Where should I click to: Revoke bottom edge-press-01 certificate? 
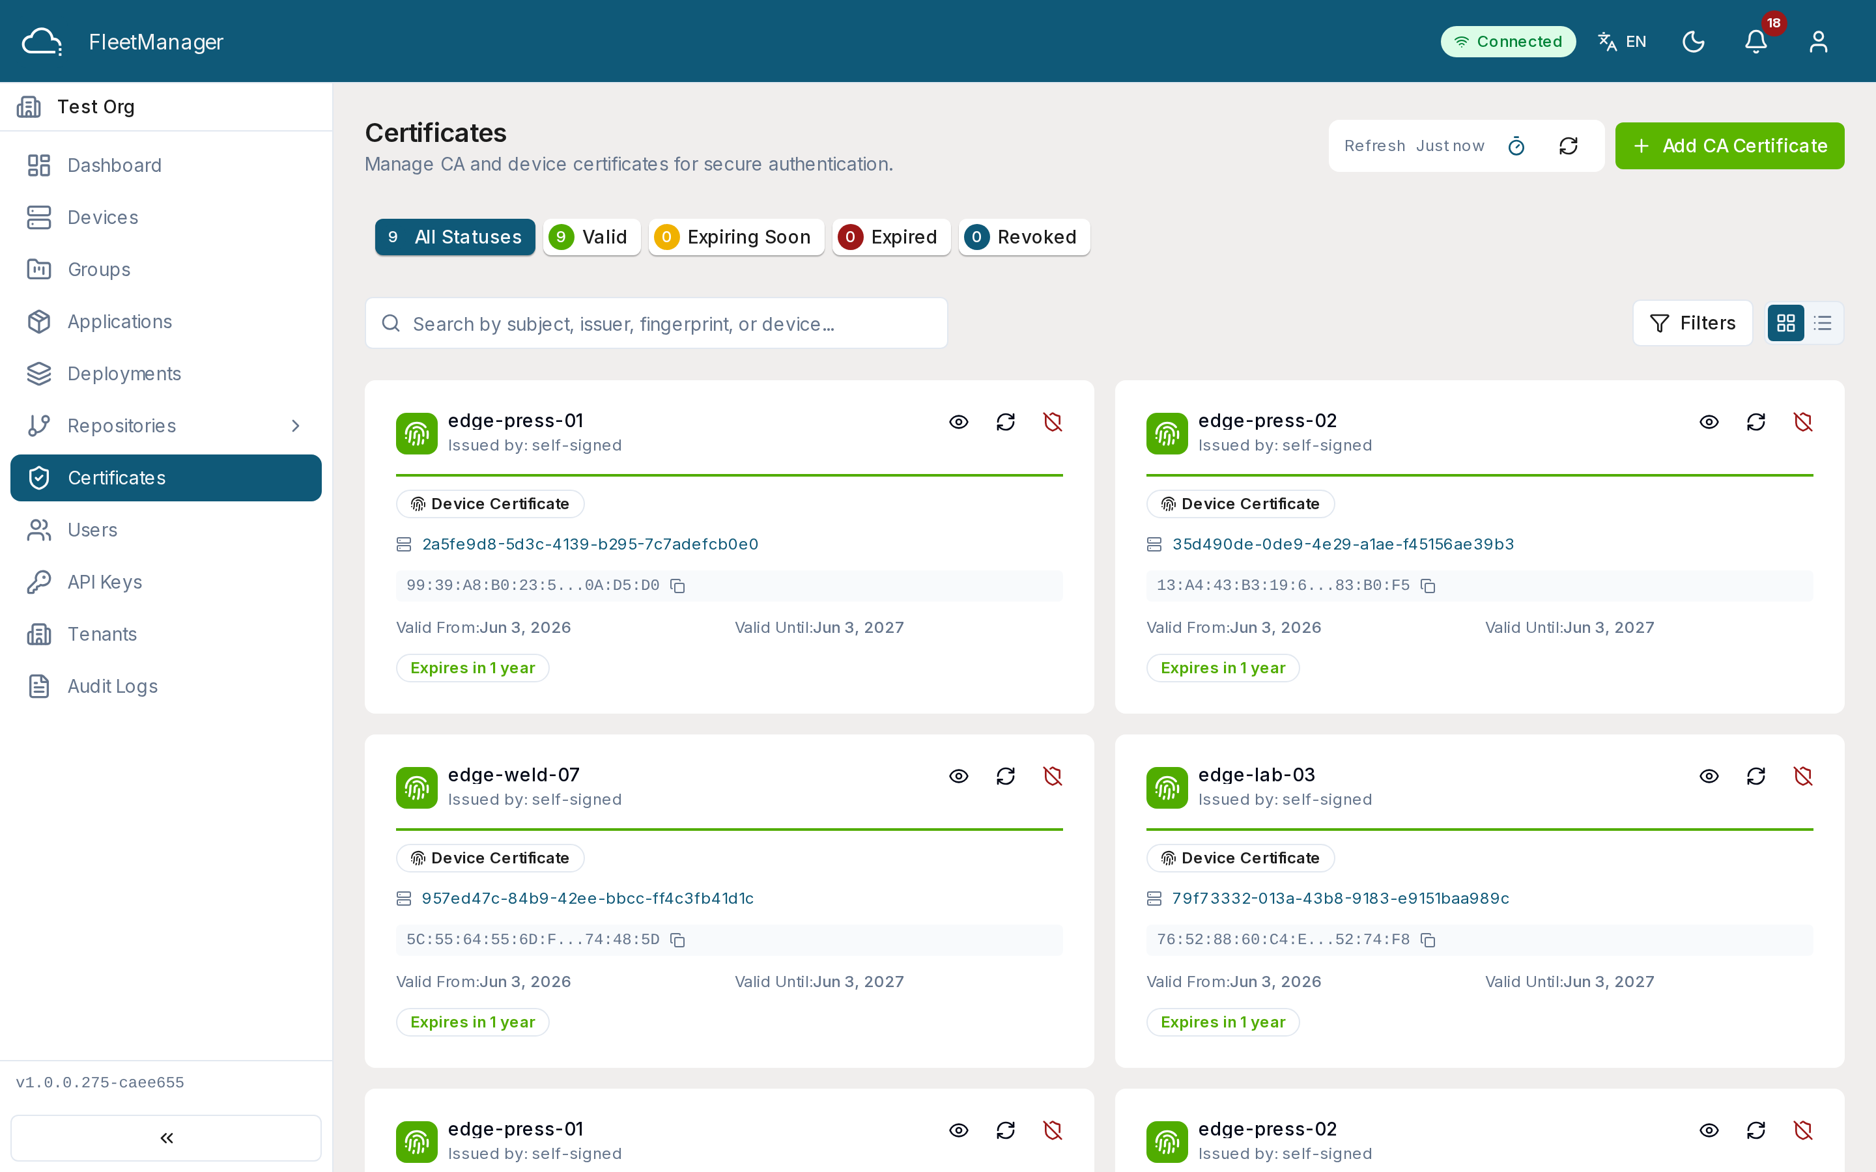click(1053, 1130)
